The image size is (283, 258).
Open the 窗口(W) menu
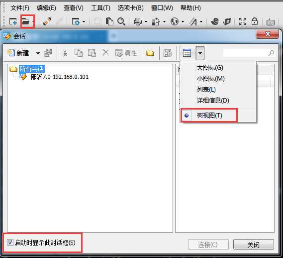162,8
